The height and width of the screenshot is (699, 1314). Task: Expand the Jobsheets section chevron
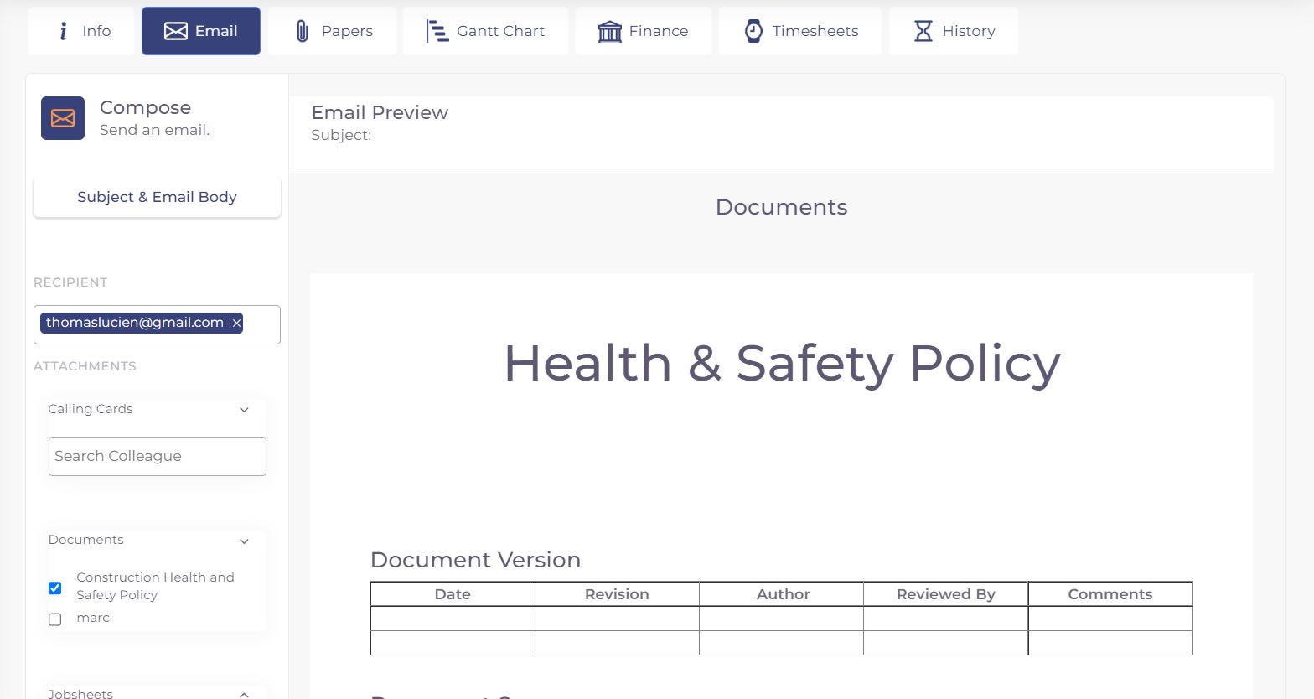(244, 694)
